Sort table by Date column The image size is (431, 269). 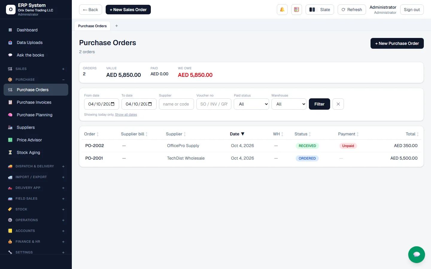point(237,134)
